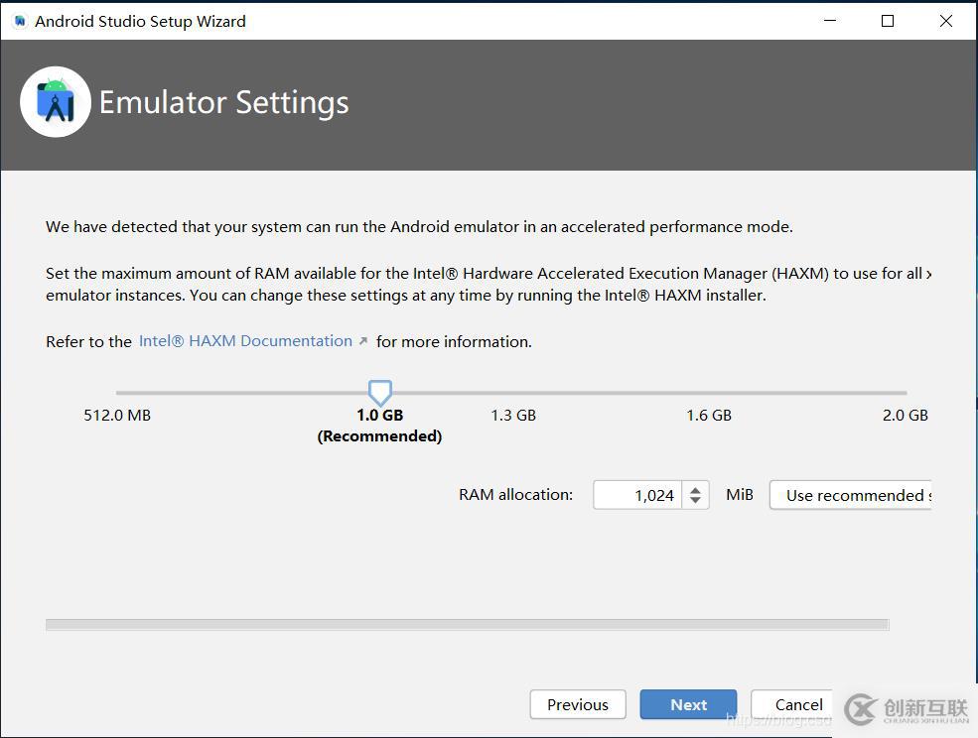Maximize the Setup Wizard window
Viewport: 978px width, 738px height.
(x=888, y=21)
